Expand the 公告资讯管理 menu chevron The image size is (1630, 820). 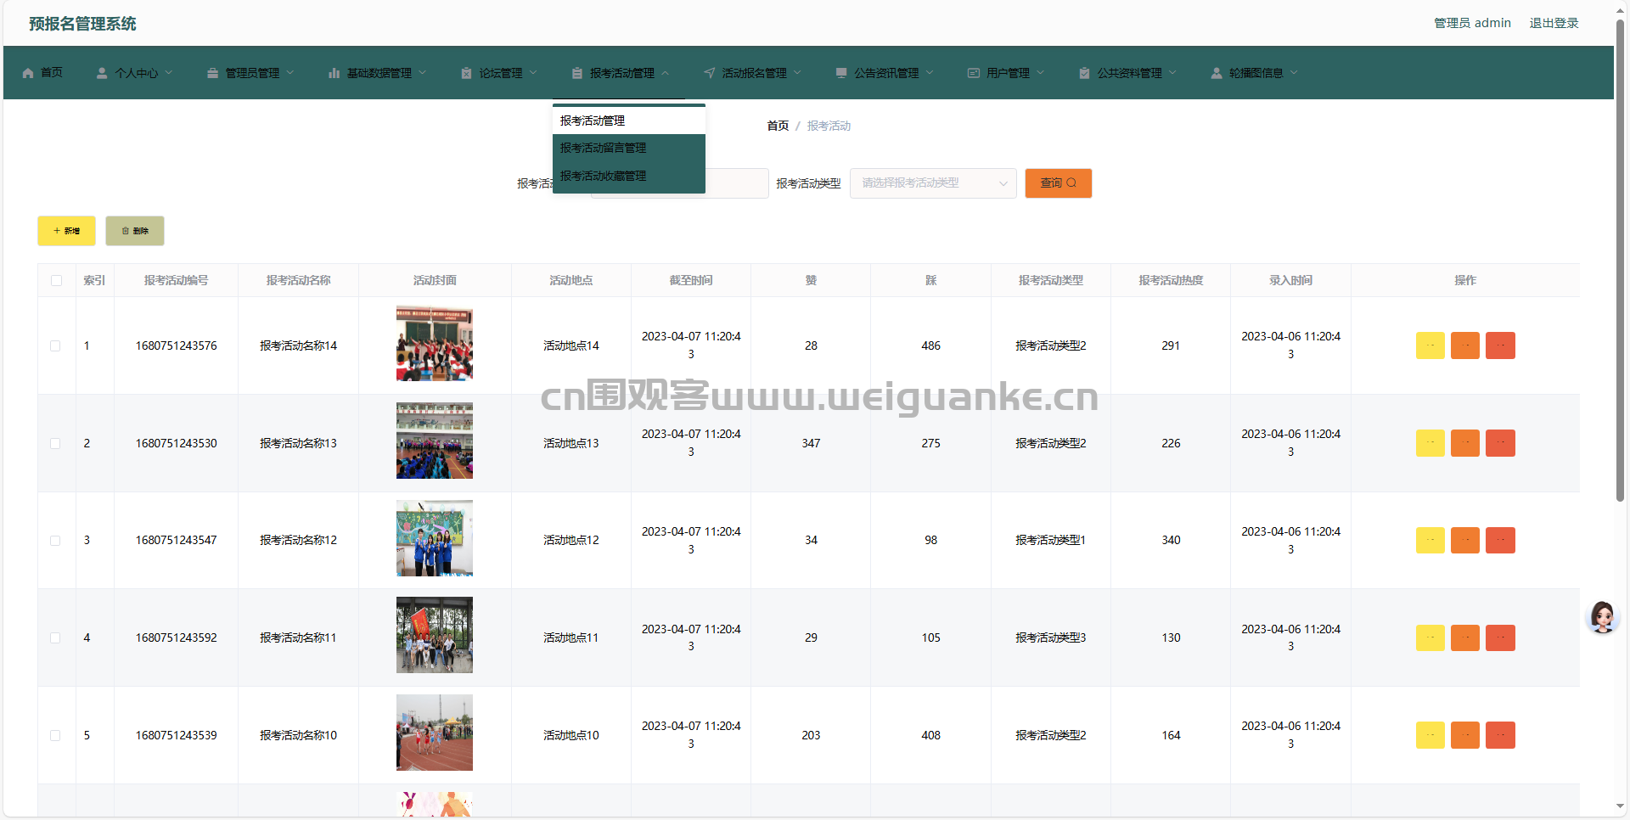coord(930,73)
